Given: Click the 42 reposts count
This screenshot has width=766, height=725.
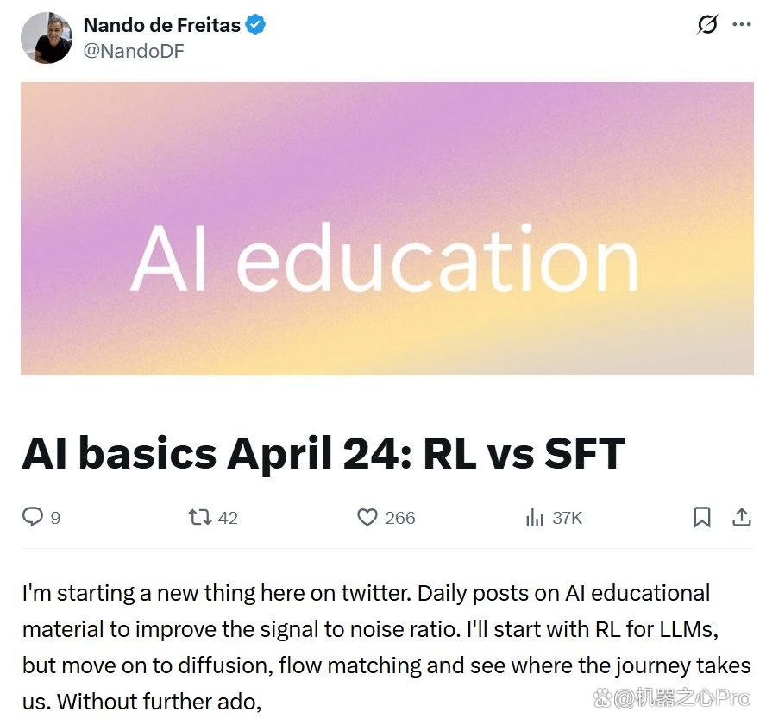Looking at the screenshot, I should pos(228,518).
